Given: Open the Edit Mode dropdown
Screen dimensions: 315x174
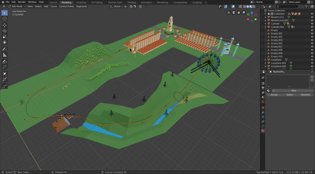Looking at the screenshot, I should pyautogui.click(x=17, y=6).
